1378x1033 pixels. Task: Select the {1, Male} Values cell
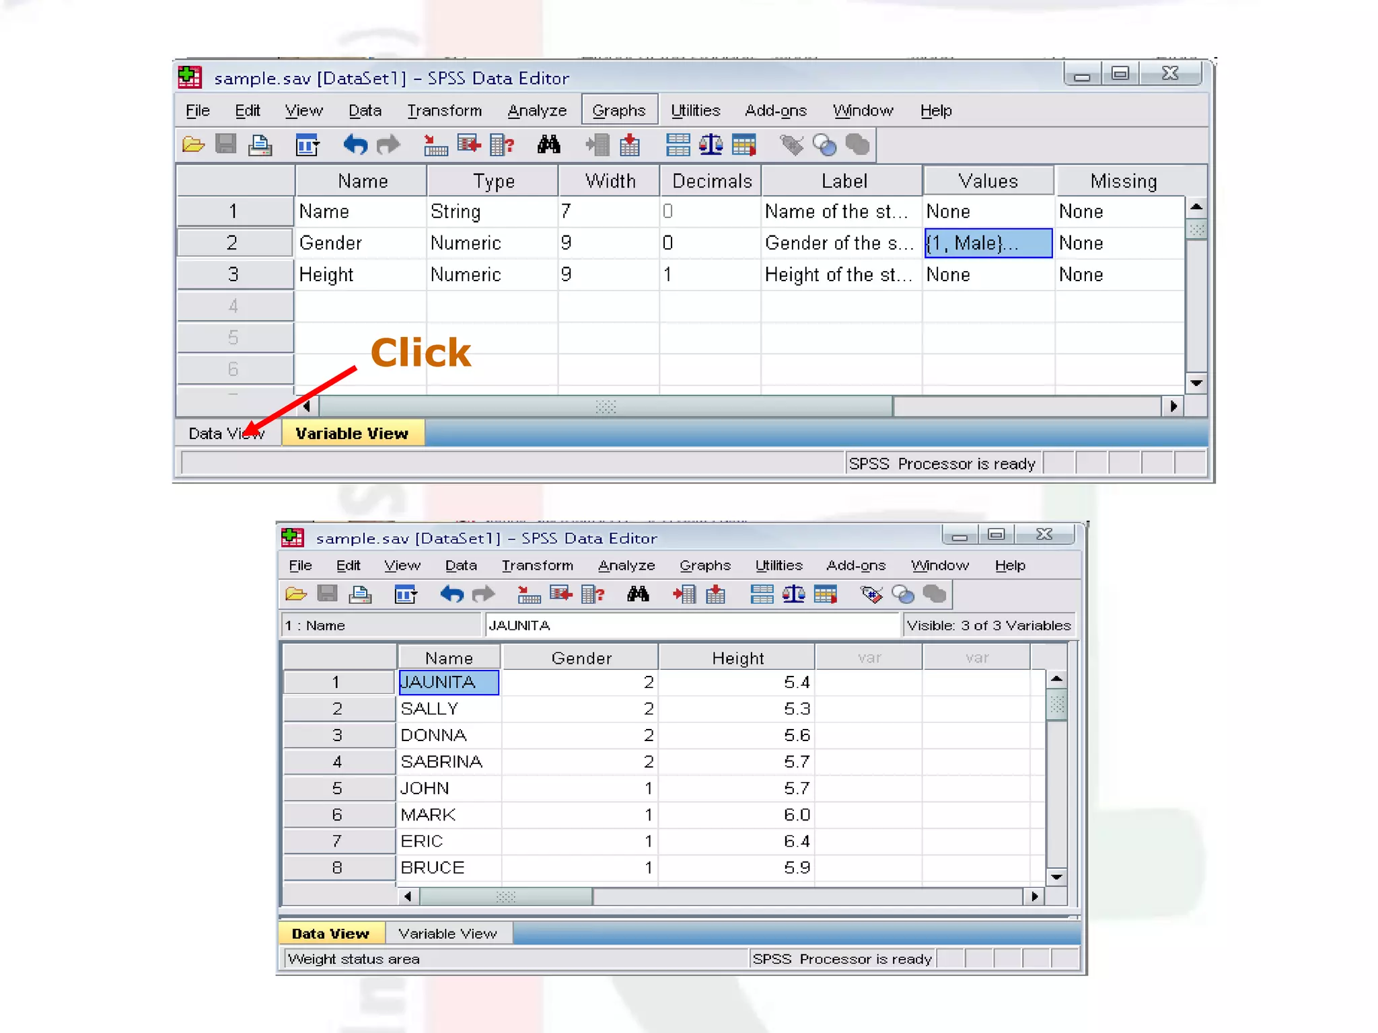click(x=987, y=243)
